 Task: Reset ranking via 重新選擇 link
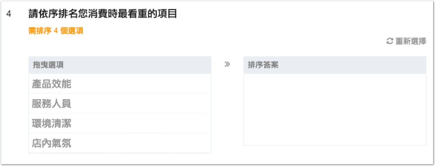pos(410,41)
